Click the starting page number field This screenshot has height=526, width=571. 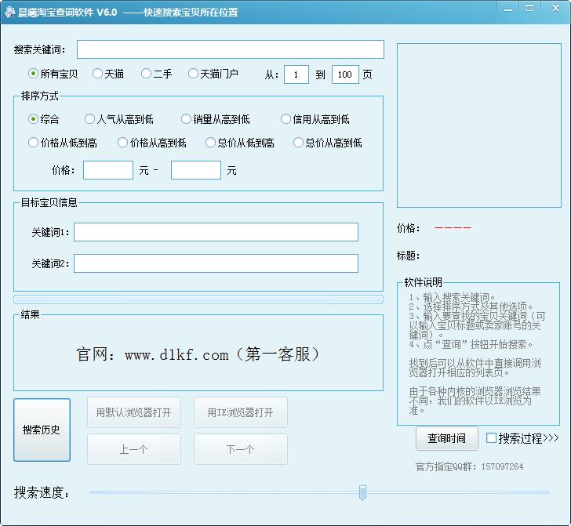pyautogui.click(x=296, y=74)
